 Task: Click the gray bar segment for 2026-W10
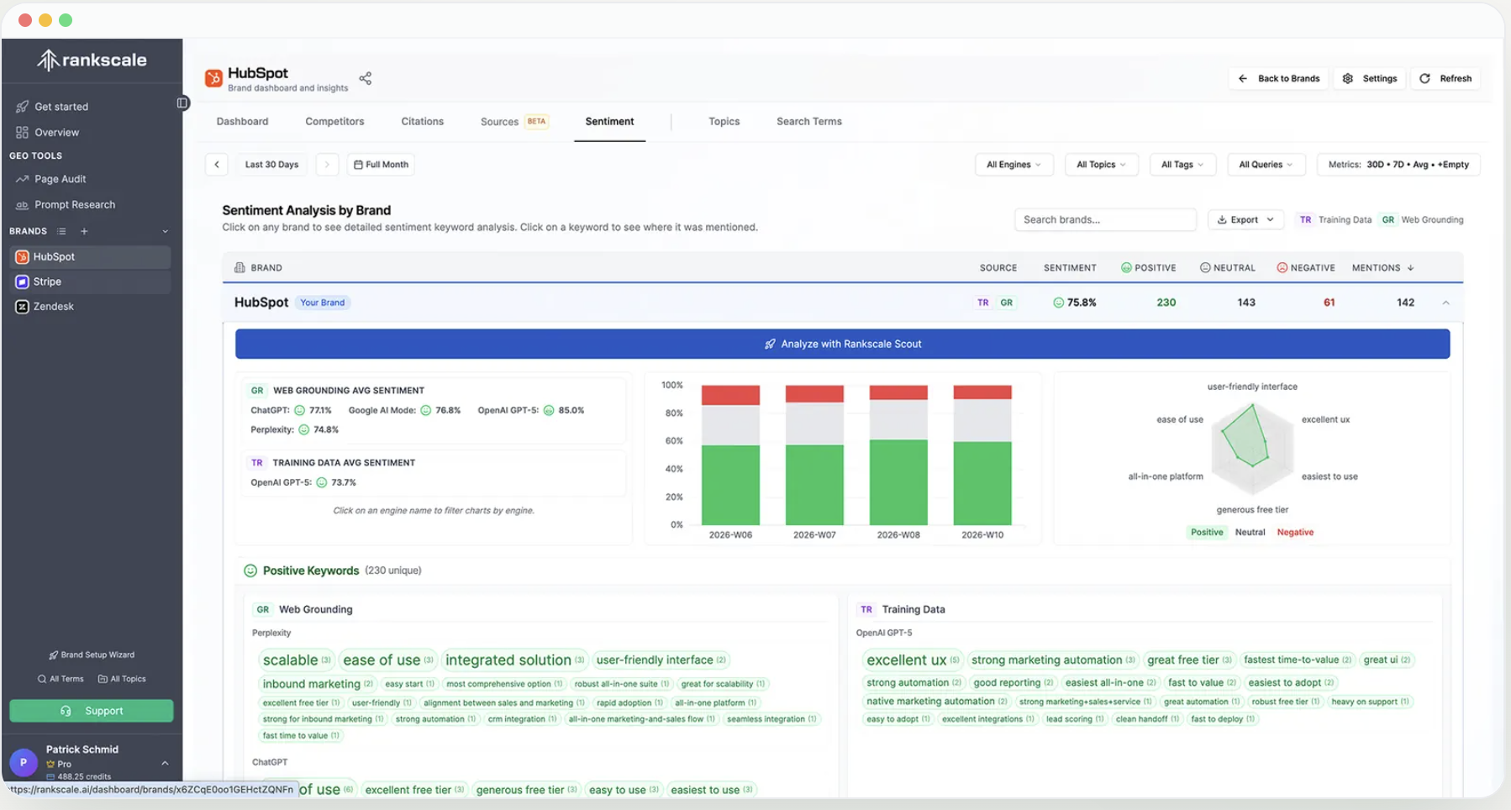[x=982, y=421]
